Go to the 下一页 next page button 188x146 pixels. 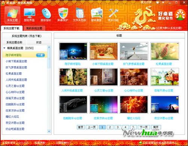(144, 127)
